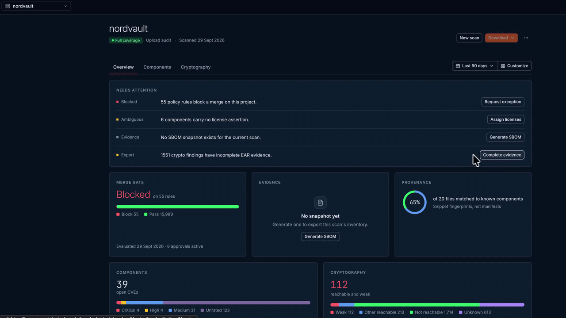This screenshot has height=318, width=566.
Task: Click Request exception for blocked rules
Action: (503, 102)
